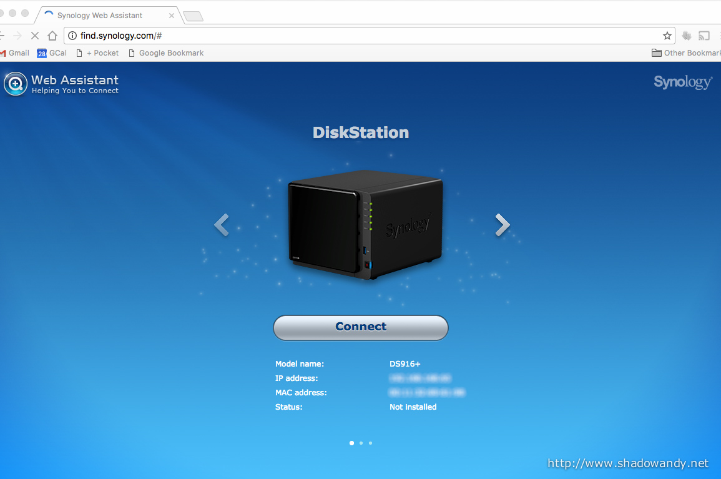Stop loading the page
Viewport: 721px width, 479px height.
tap(35, 36)
